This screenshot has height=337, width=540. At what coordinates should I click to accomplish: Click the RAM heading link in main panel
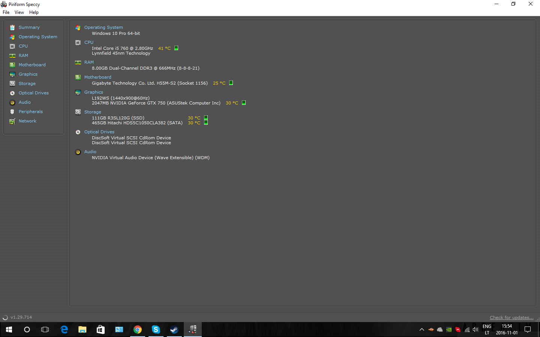pyautogui.click(x=89, y=62)
